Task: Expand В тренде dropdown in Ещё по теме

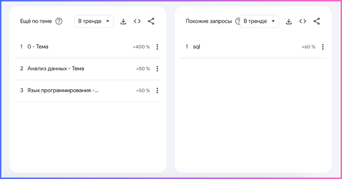Action: 94,21
